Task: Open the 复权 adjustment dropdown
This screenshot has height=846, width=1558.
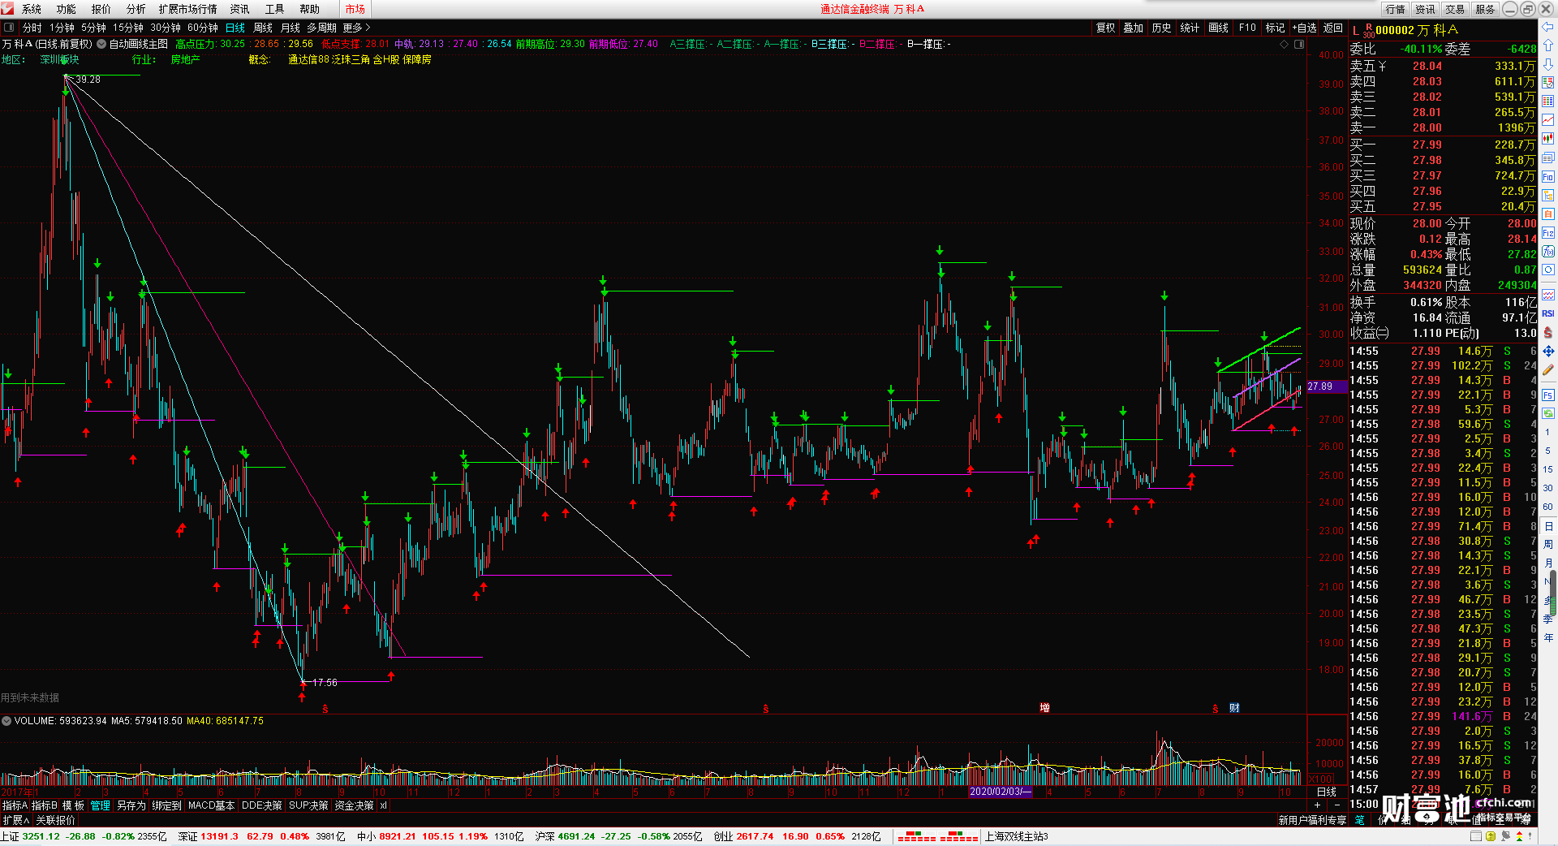Action: 1105,28
